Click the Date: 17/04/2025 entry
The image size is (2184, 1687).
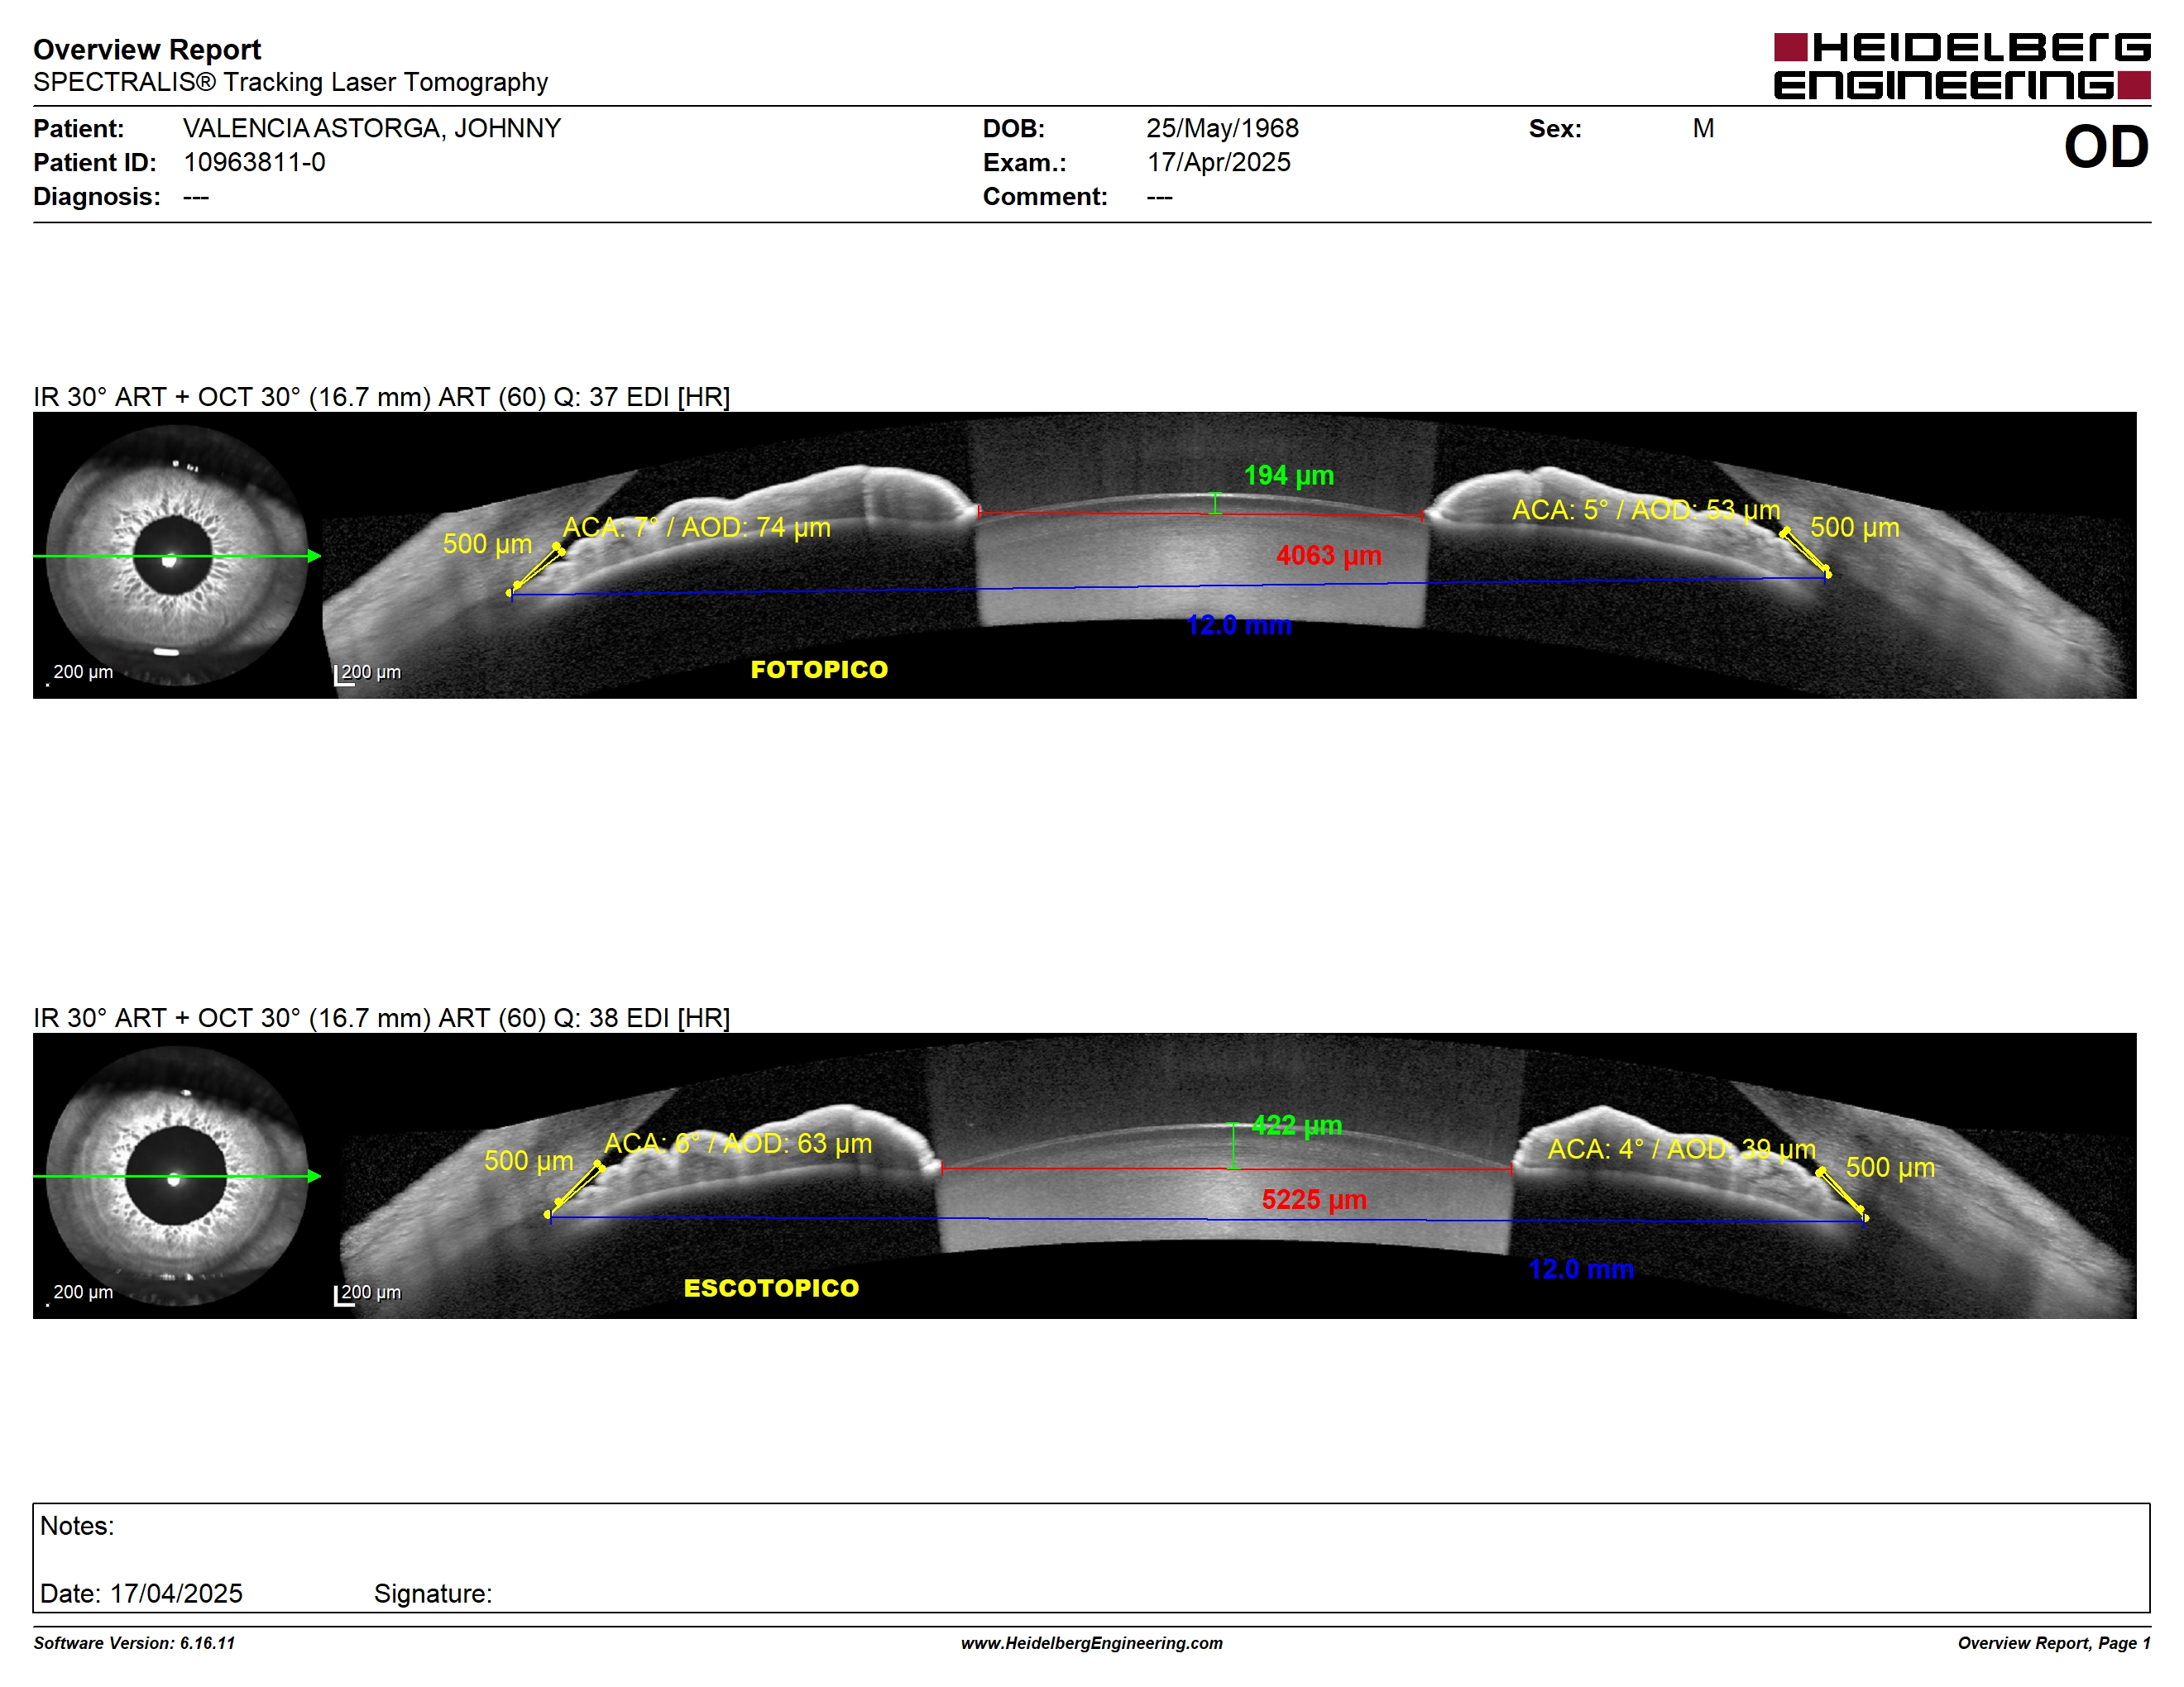coord(141,1593)
